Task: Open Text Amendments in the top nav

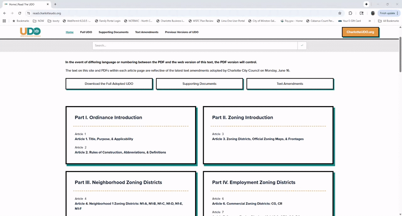Action: (147, 32)
